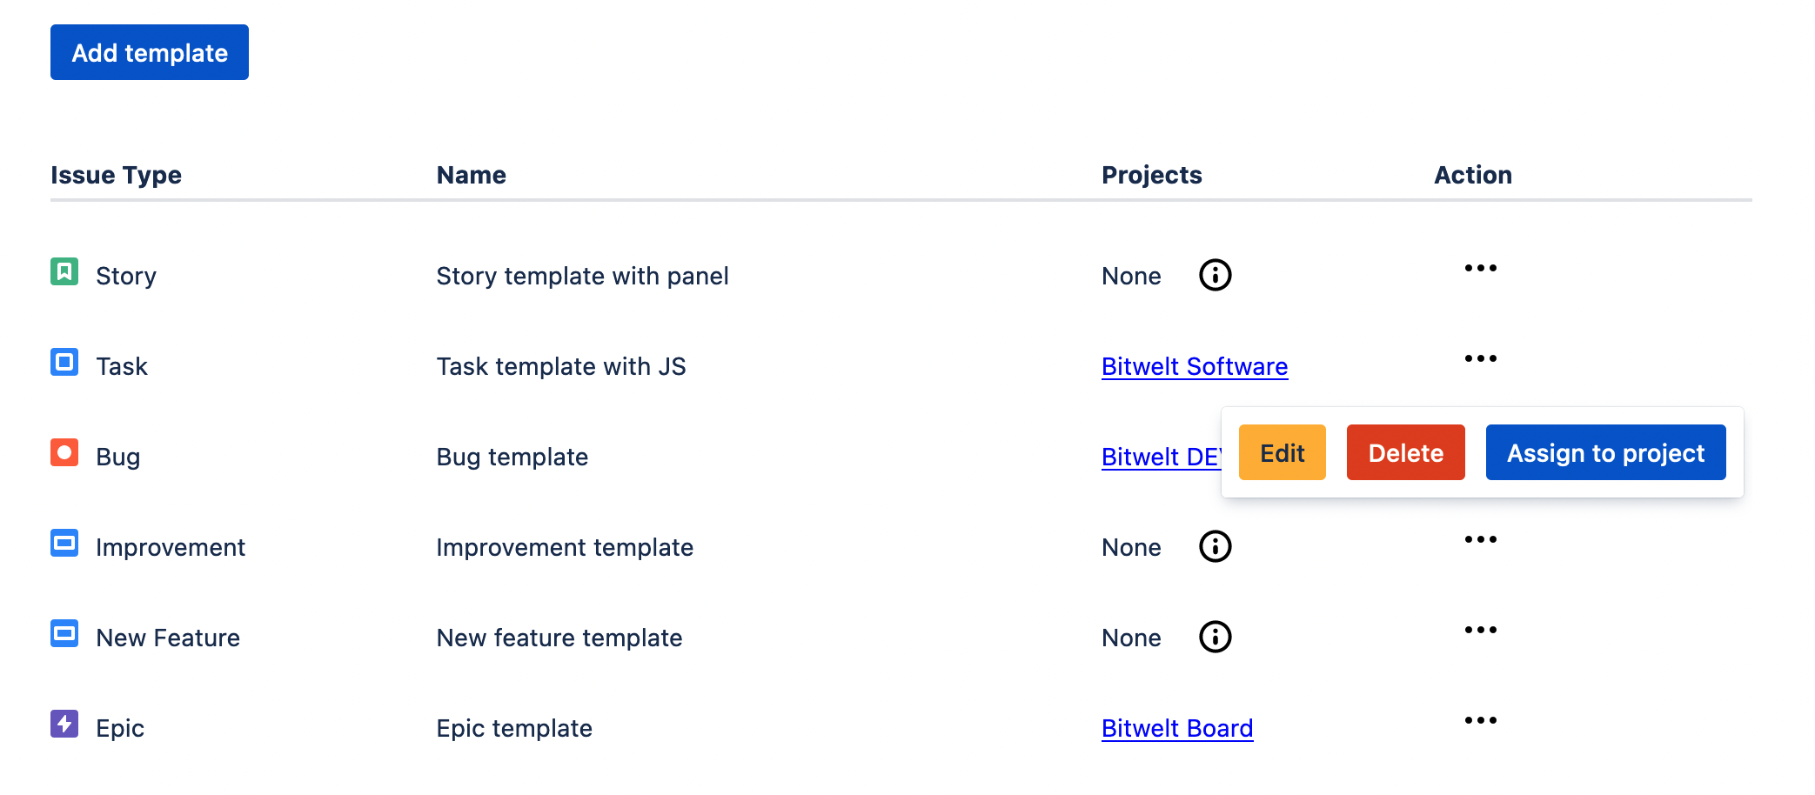
Task: Open the Bitwelt Software project link
Action: tap(1194, 367)
